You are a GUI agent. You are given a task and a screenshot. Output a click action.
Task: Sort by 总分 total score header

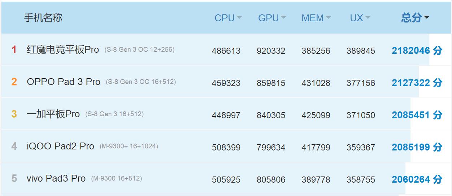click(415, 18)
